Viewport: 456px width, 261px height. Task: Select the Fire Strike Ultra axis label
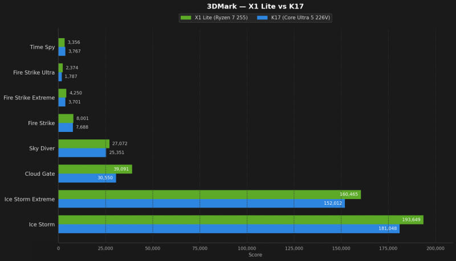34,73
